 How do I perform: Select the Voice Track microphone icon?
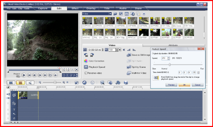[14, 114]
